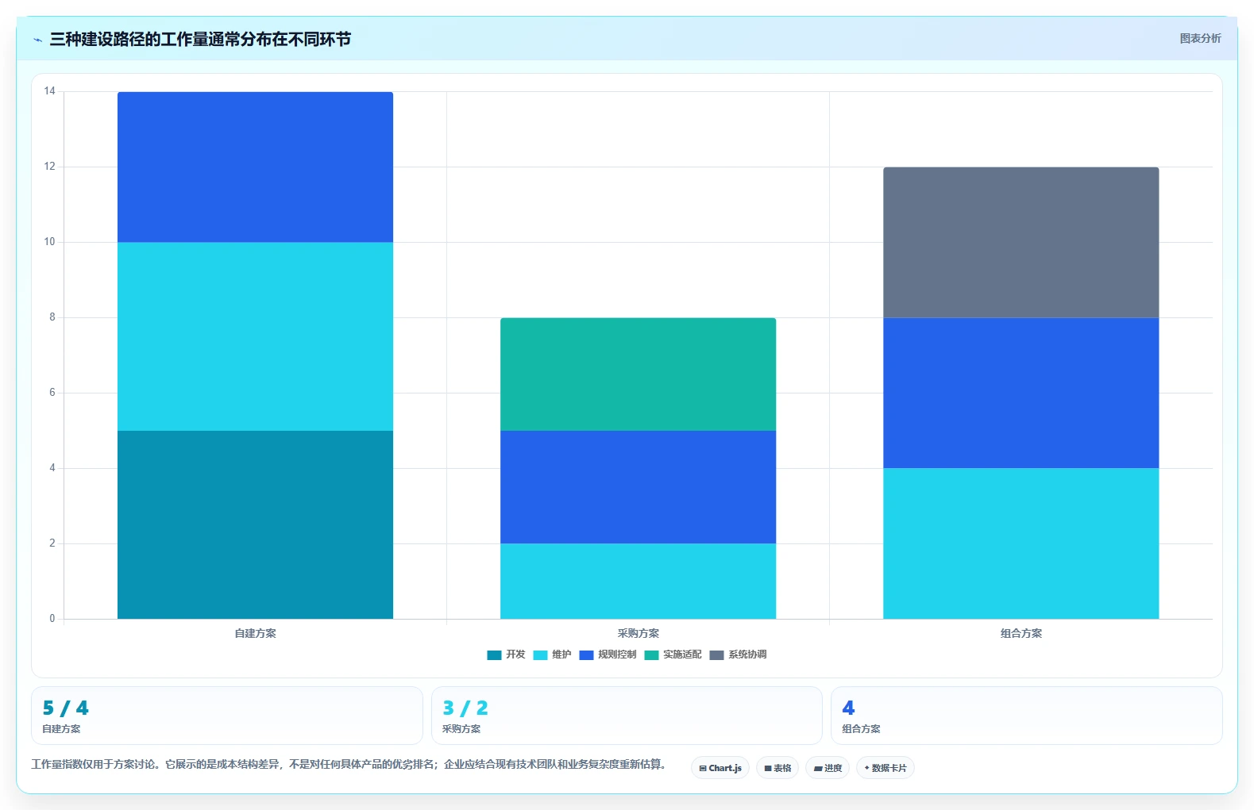Click the blue 规则控制 segment of 组合方案 bar
The height and width of the screenshot is (810, 1254).
(1021, 393)
